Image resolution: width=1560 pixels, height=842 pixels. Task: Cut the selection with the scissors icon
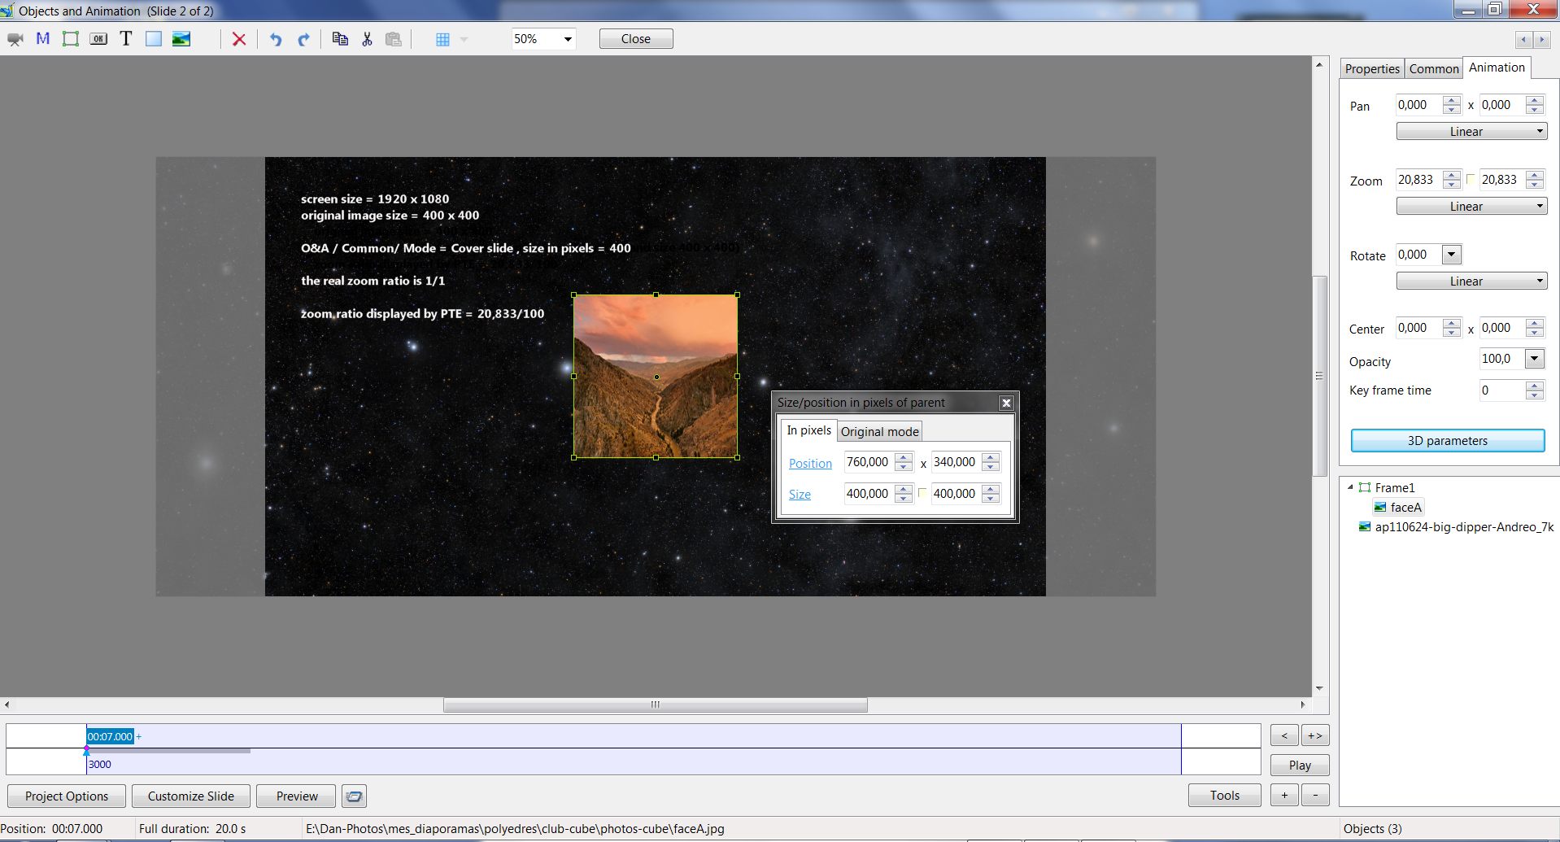tap(367, 39)
